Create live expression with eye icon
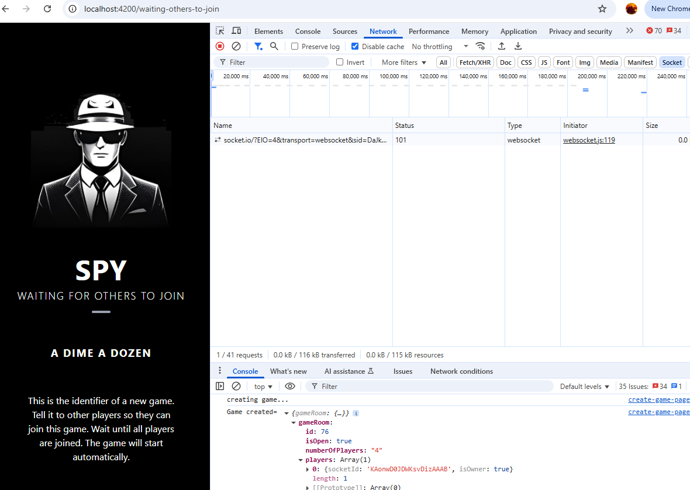This screenshot has height=490, width=690. tap(290, 386)
